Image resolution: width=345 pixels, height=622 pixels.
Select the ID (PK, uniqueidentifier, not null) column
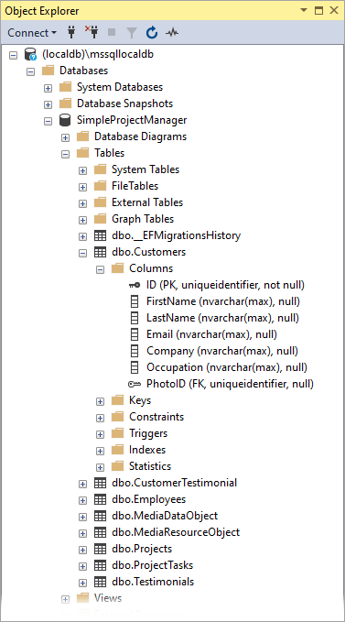pos(225,285)
